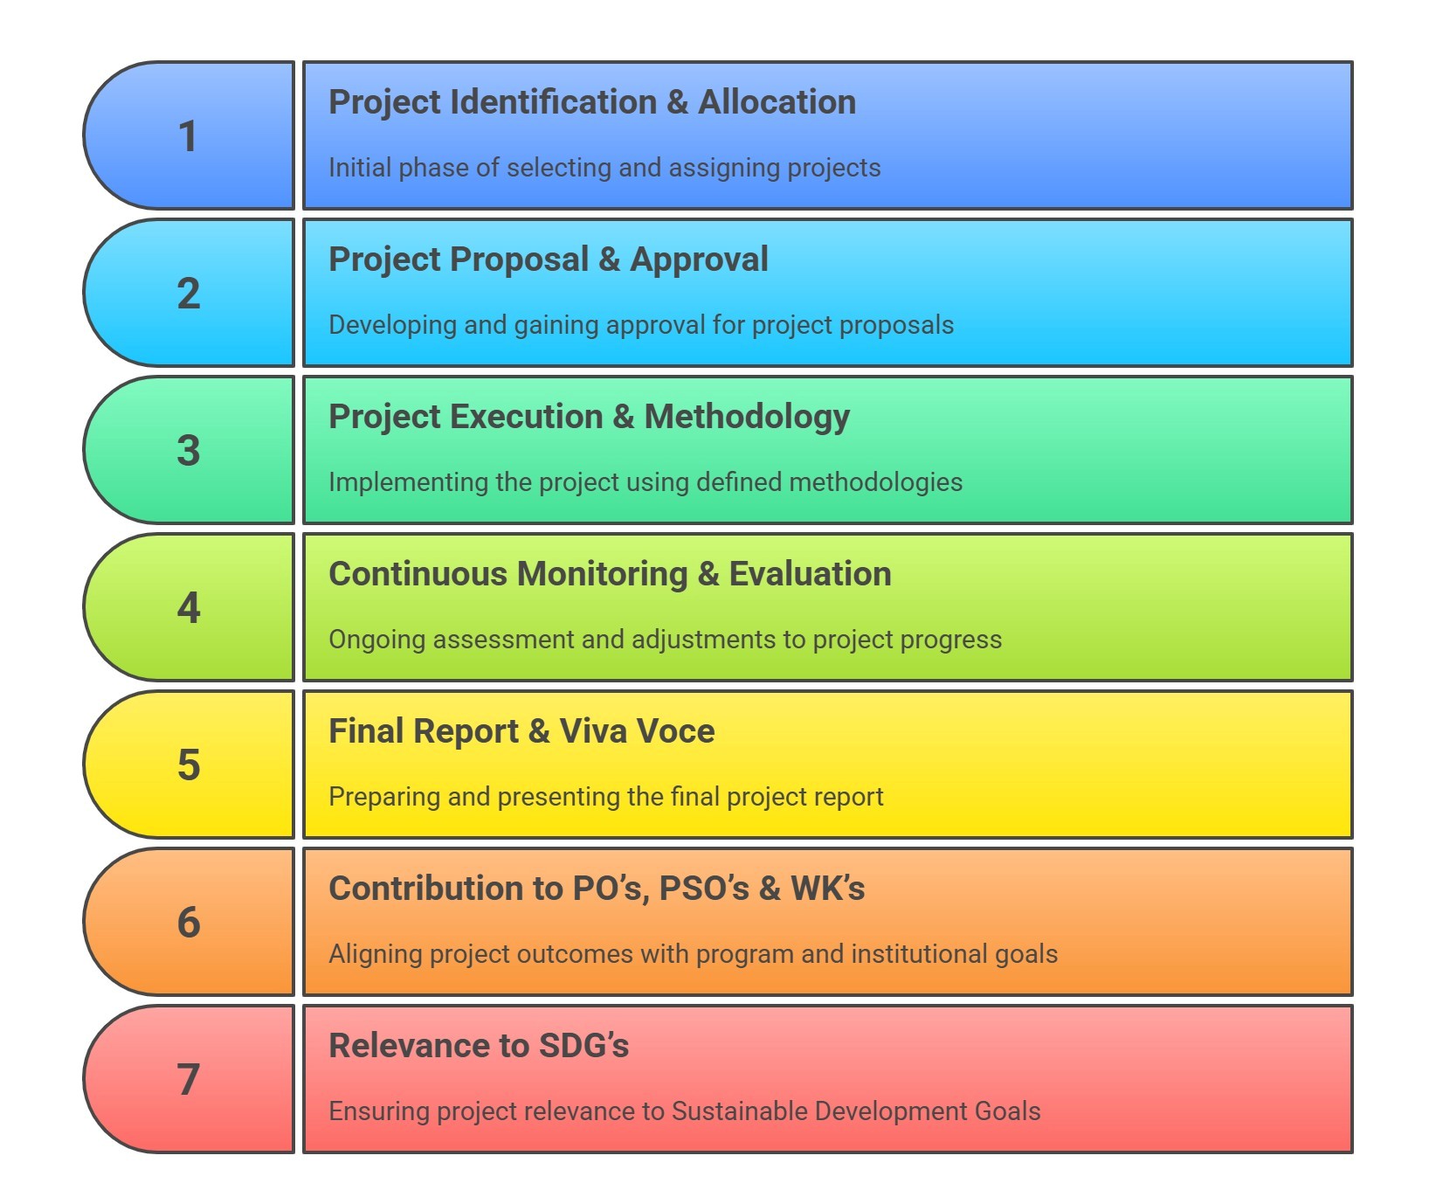Select the orange number 6 badge
The image size is (1436, 1197).
pyautogui.click(x=189, y=923)
